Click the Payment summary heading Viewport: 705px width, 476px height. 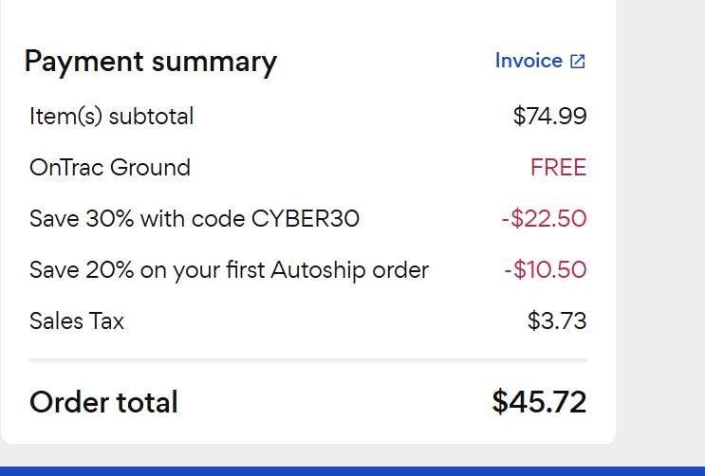tap(151, 62)
